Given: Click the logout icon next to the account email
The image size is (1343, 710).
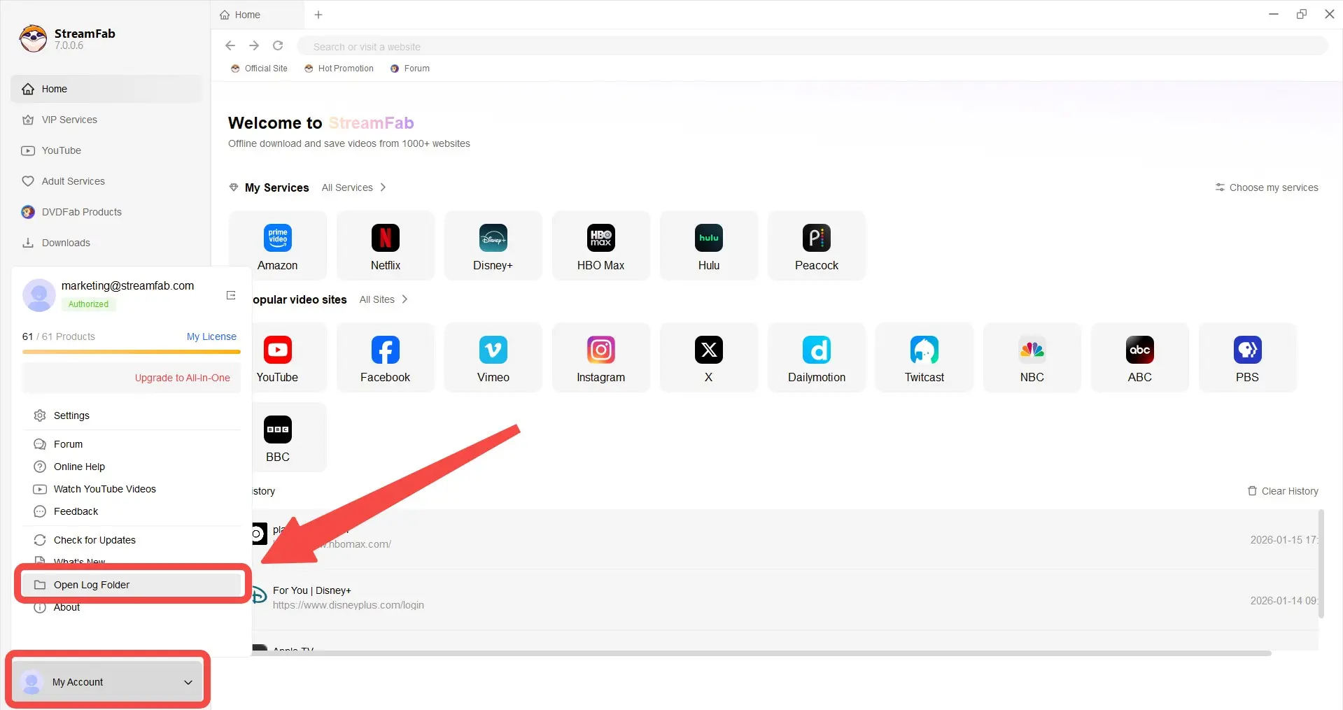Looking at the screenshot, I should [x=231, y=295].
